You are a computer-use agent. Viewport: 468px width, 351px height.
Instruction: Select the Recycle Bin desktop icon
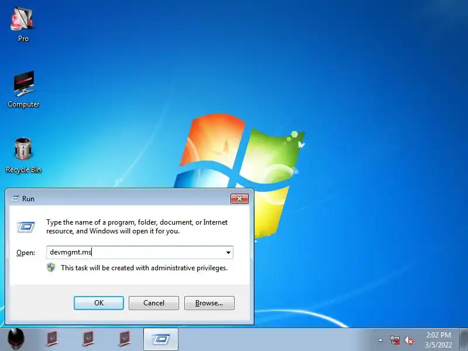(x=23, y=155)
